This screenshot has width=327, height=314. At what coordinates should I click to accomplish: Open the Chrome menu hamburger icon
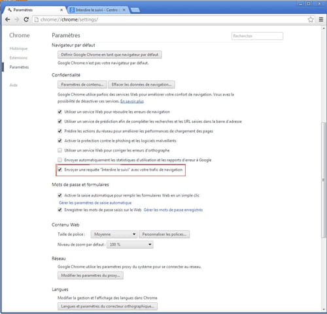pos(321,20)
